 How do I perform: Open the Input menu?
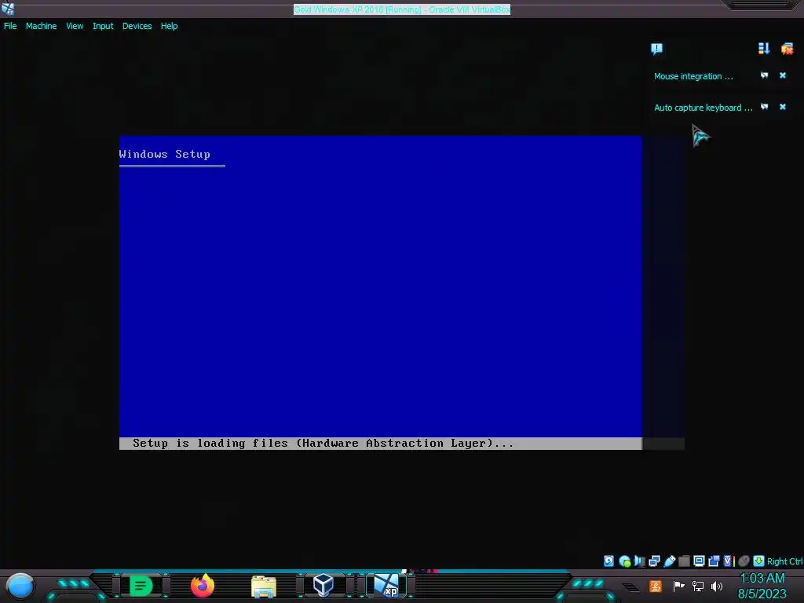point(103,26)
